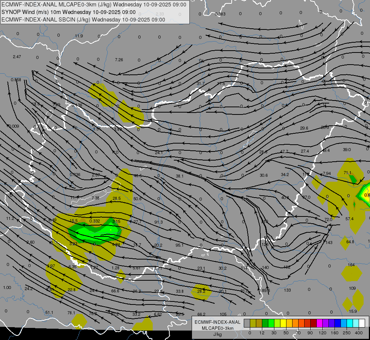Click the 1.00 value on the map
Viewport: 370px width, 340px height.
click(x=7, y=287)
